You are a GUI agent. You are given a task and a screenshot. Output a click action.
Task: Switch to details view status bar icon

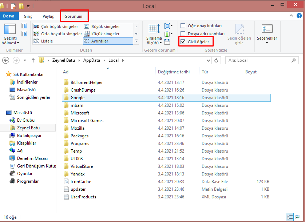pos(290,217)
